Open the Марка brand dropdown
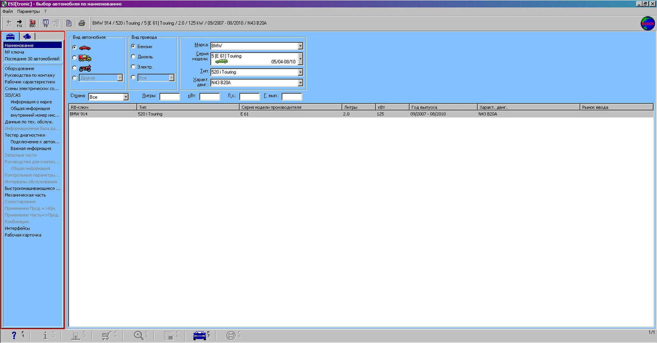This screenshot has height=343, width=657. [300, 46]
